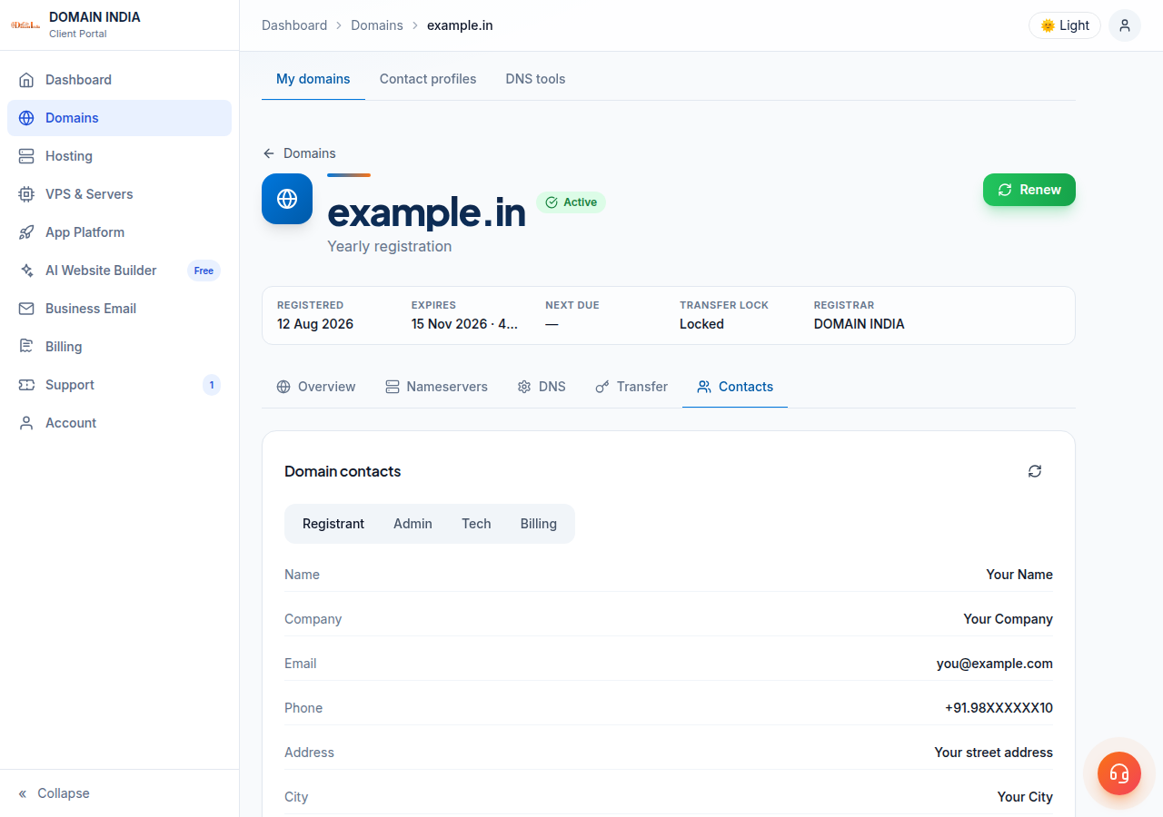Click the Dashboard breadcrumb link
Viewport: 1163px width, 817px height.
(x=294, y=25)
